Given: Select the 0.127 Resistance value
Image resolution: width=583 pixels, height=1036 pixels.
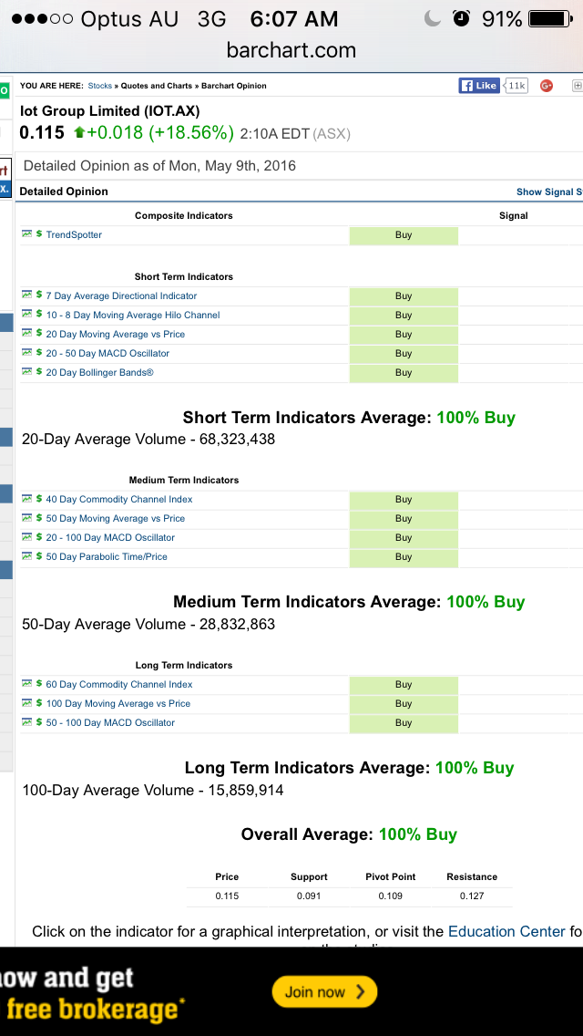Looking at the screenshot, I should 472,896.
